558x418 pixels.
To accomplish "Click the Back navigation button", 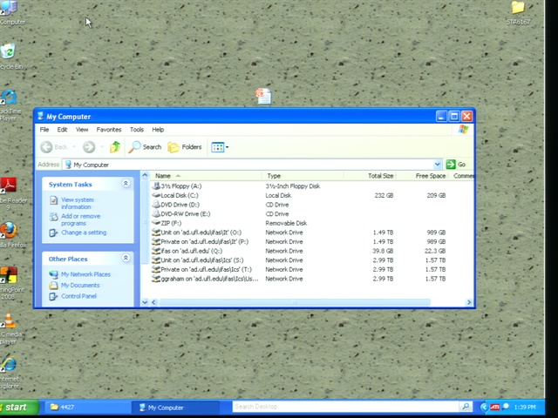I will tap(54, 147).
